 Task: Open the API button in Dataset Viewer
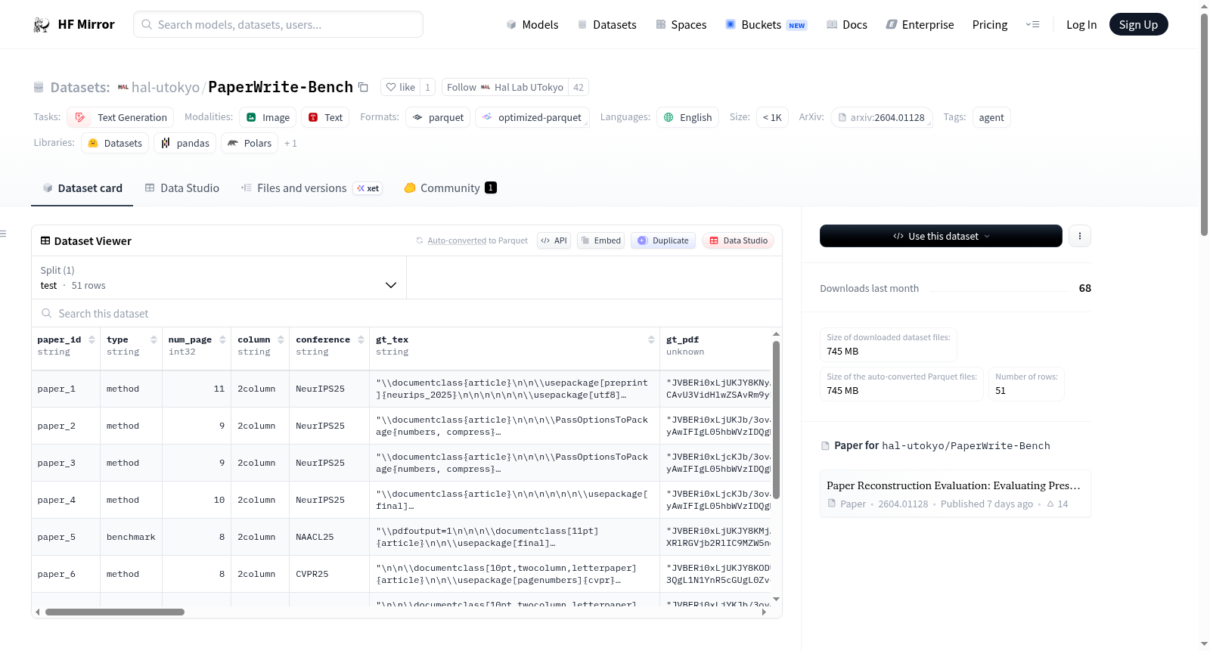[x=554, y=240]
